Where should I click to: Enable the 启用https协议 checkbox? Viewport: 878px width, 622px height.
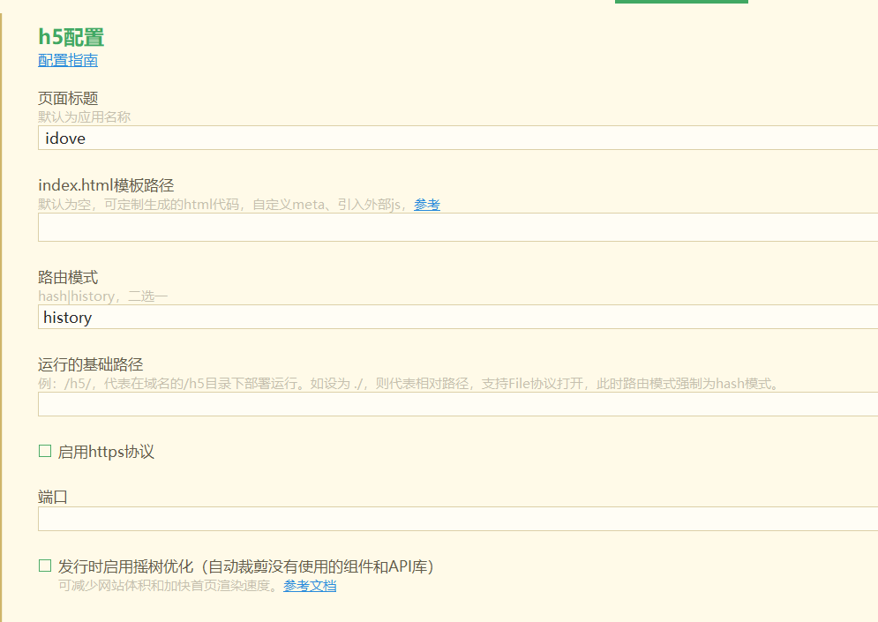pos(45,452)
